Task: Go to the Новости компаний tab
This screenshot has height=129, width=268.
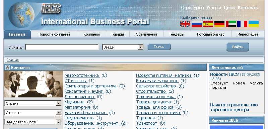Action: click(x=54, y=34)
